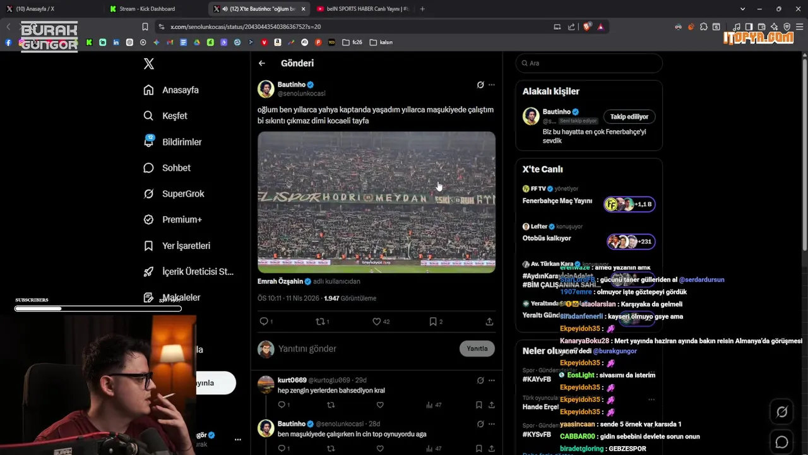Open stadium photo in the post
Image resolution: width=808 pixels, height=455 pixels.
coord(376,202)
